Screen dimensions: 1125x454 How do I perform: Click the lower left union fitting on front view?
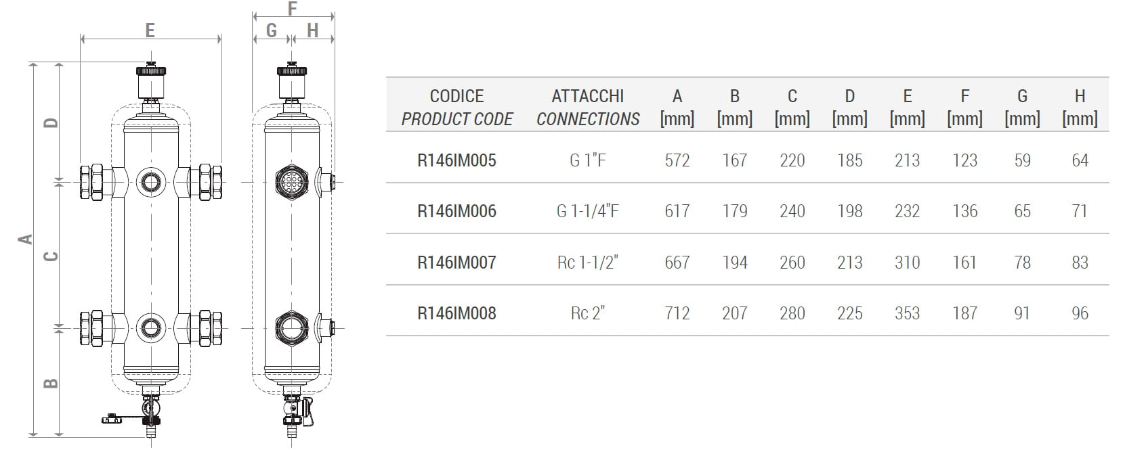coord(91,328)
